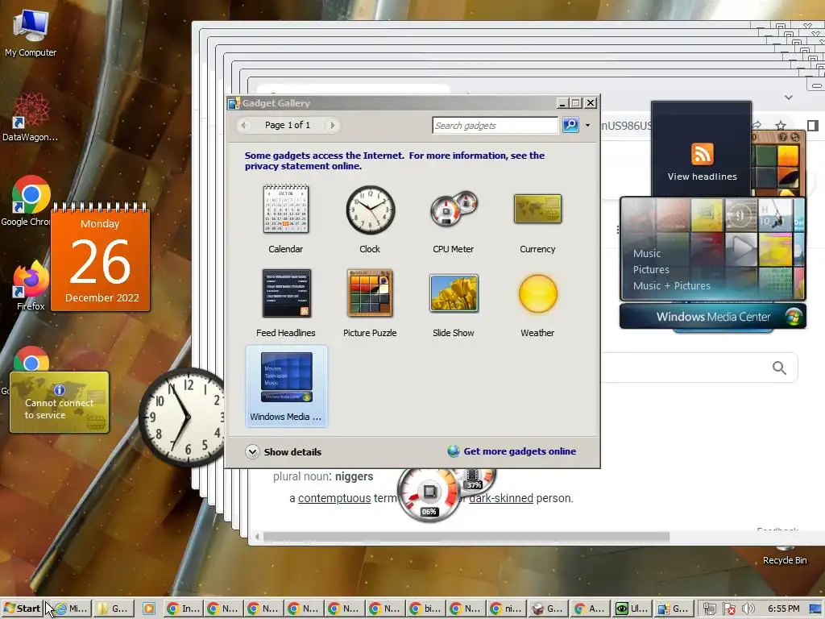Open search options dropdown arrow beside magnifier

pos(587,125)
